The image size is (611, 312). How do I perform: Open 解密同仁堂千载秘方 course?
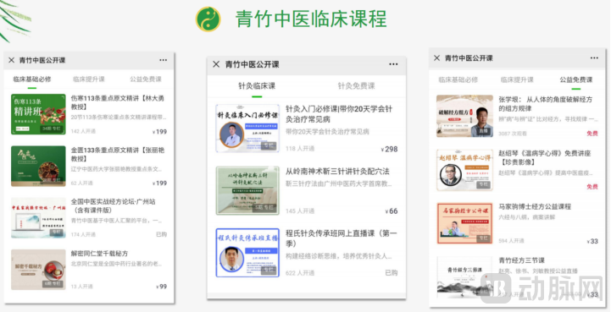(x=89, y=270)
